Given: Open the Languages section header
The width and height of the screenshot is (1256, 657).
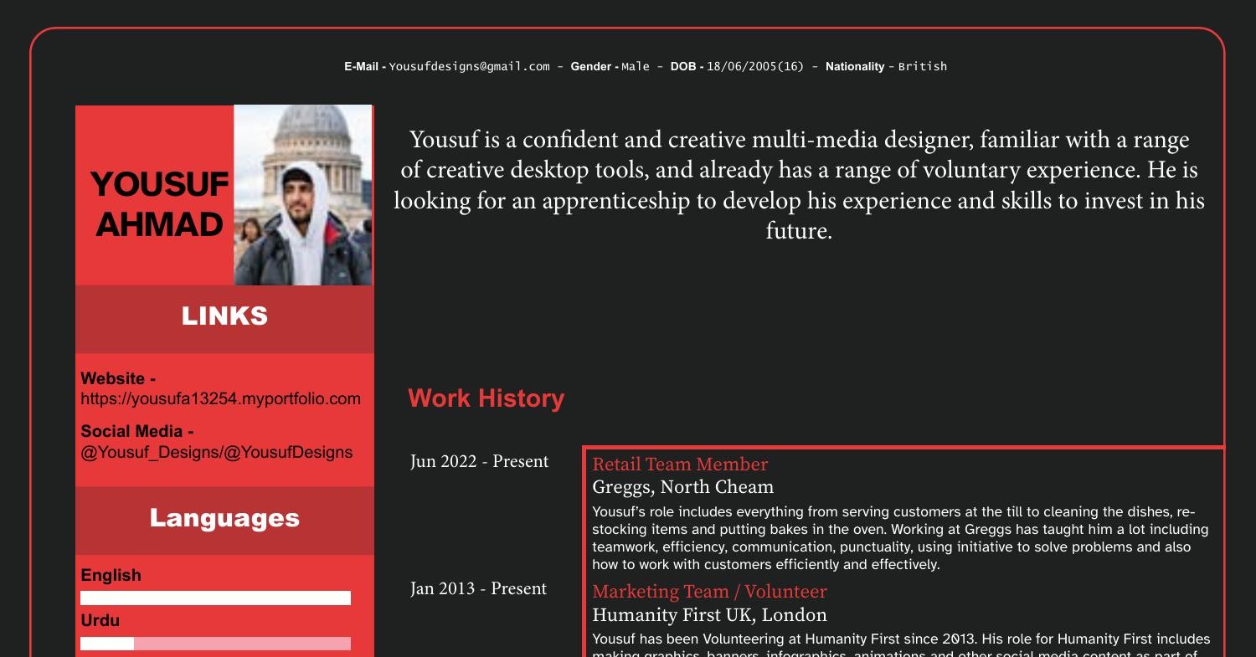Looking at the screenshot, I should click(224, 517).
